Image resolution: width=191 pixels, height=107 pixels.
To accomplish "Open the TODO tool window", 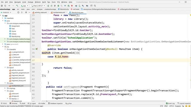I will coord(4,103).
